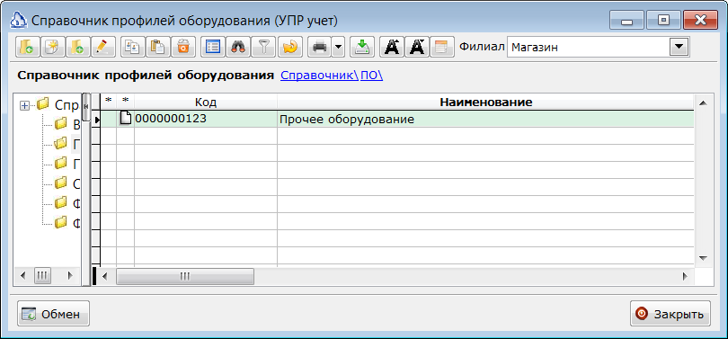Open the print options dropdown arrow
The width and height of the screenshot is (728, 339).
coord(339,47)
